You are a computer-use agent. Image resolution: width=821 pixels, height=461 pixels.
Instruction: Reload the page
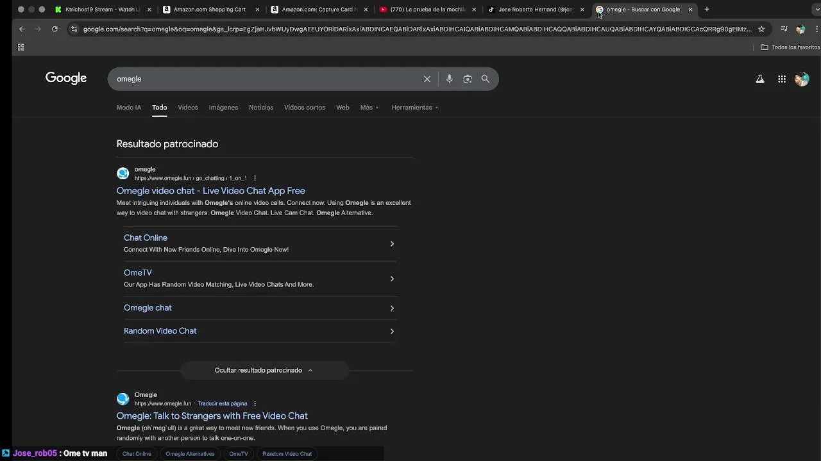(x=55, y=29)
